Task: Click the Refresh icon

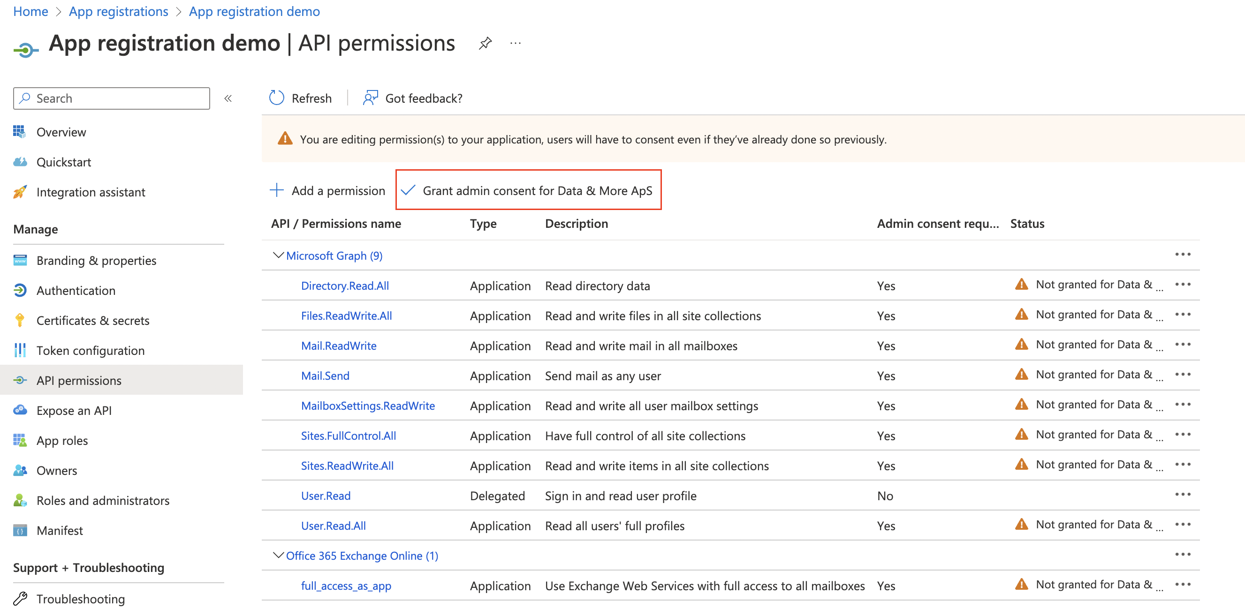Action: tap(276, 98)
